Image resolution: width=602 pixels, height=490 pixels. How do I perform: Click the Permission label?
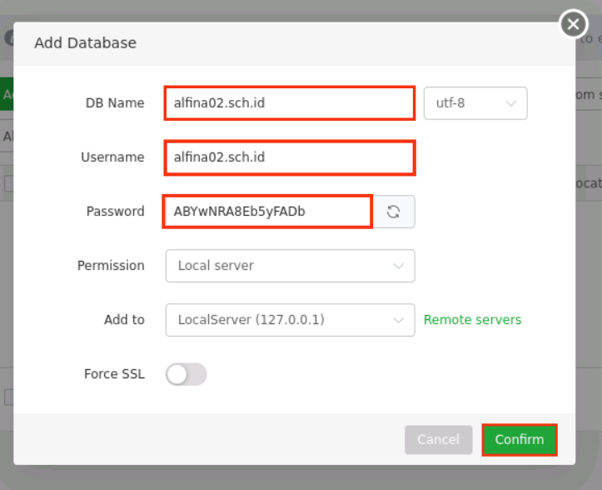111,266
